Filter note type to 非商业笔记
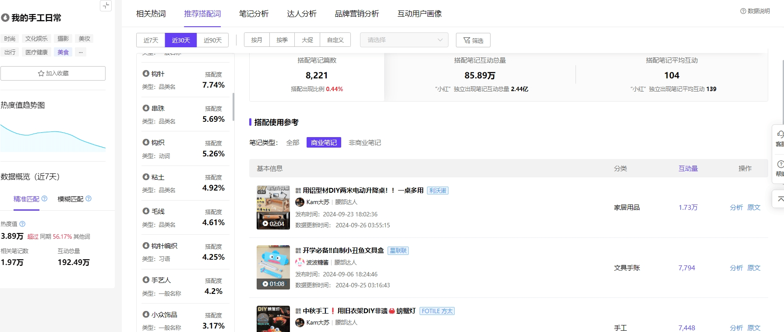784x332 pixels. coord(365,143)
